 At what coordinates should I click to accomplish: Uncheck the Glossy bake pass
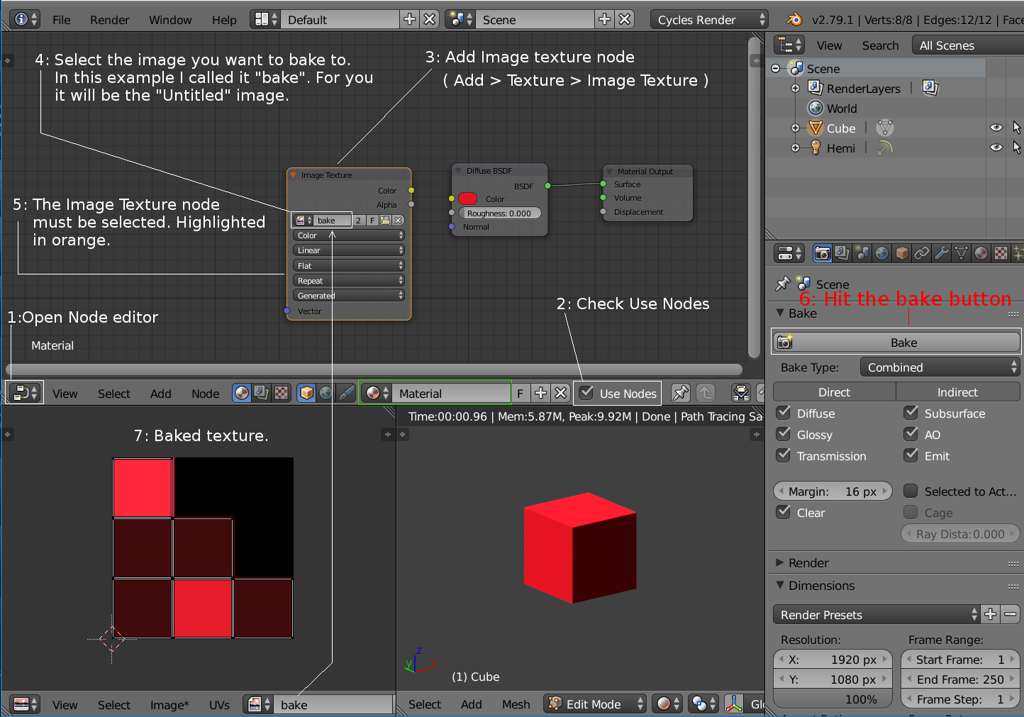click(784, 434)
